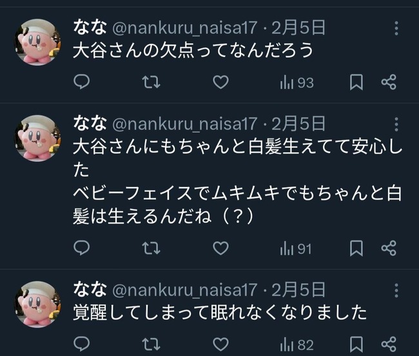Open more options for 大谷さんの欠点 tweet
419x356 pixels.
click(396, 28)
